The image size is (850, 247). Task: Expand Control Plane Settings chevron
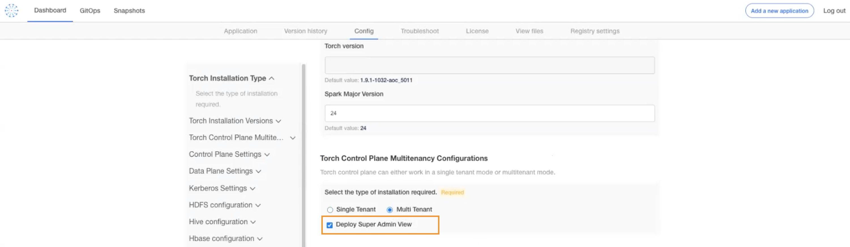267,155
